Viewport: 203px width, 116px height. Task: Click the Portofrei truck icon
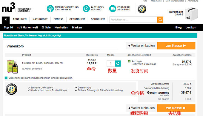(113, 9)
